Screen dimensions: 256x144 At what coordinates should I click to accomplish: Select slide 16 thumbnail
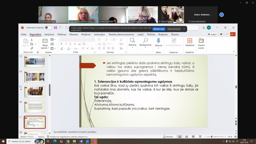click(x=35, y=107)
